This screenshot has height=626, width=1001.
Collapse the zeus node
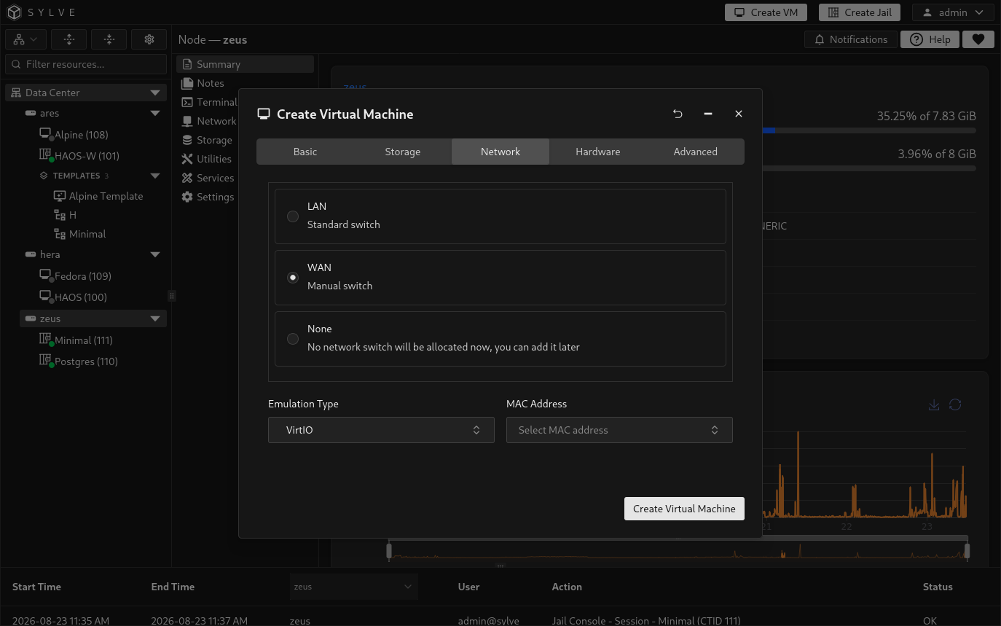click(154, 319)
